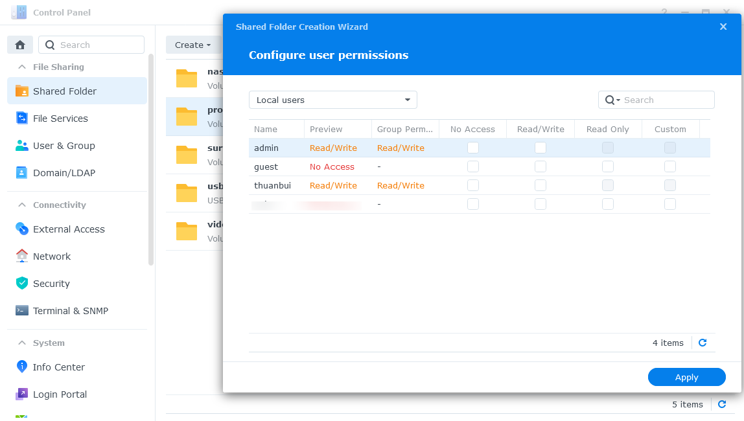Refresh the user permissions list

[703, 343]
